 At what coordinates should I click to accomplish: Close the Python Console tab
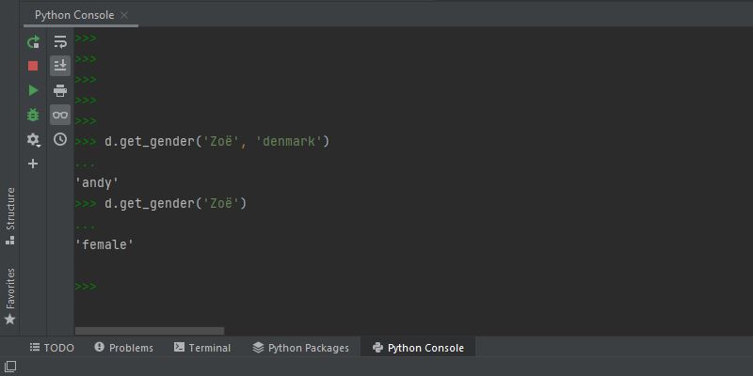[x=125, y=15]
